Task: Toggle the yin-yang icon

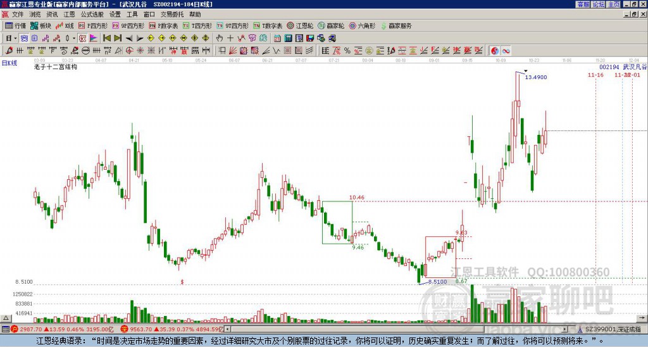Action: pos(495,51)
